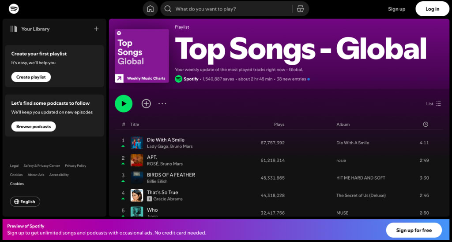Click the Log in button
452x242 pixels.
(x=432, y=9)
